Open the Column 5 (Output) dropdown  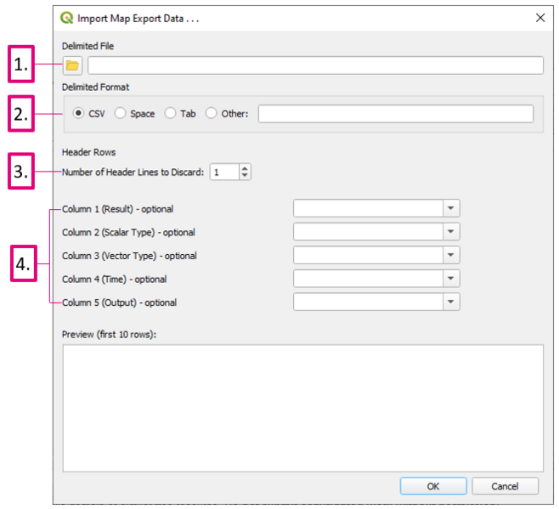point(451,302)
